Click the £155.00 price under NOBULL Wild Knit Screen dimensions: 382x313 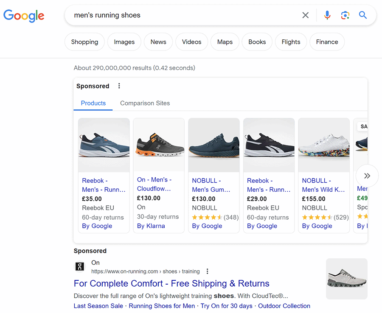[314, 199]
